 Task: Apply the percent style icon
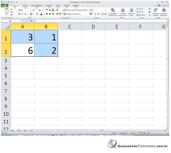(x=95, y=14)
